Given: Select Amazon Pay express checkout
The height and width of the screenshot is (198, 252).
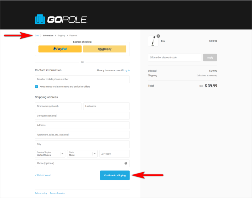Looking at the screenshot, I should [105, 49].
